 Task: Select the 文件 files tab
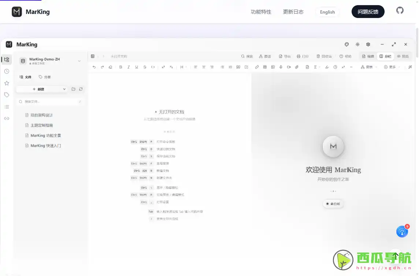25,77
